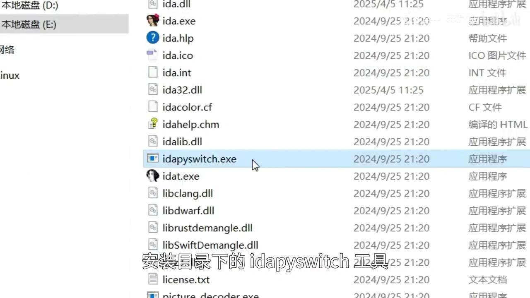Click the idalib.dll file name
This screenshot has width=530, height=298.
(182, 142)
